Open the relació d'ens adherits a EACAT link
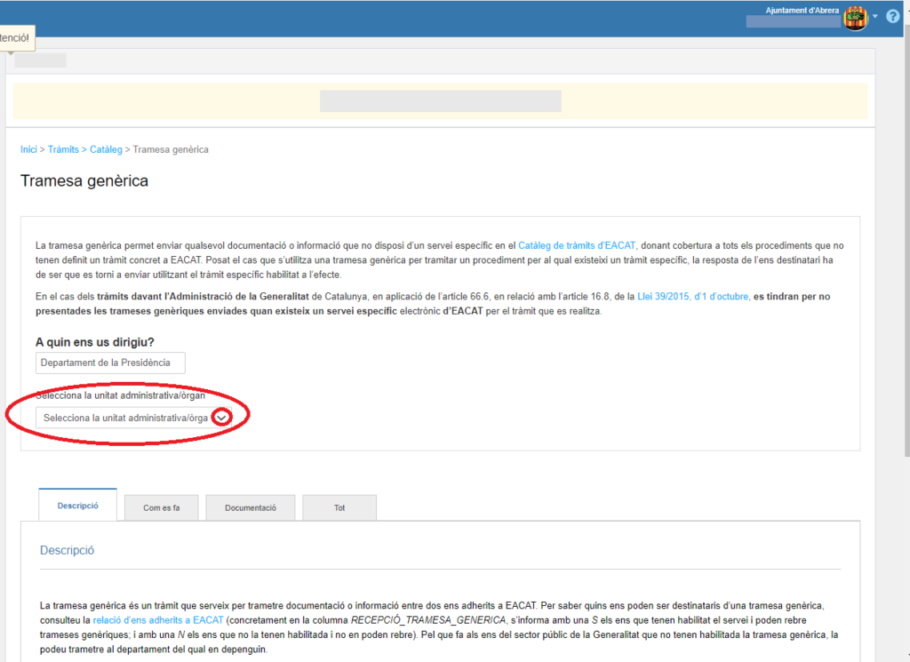 (x=158, y=619)
